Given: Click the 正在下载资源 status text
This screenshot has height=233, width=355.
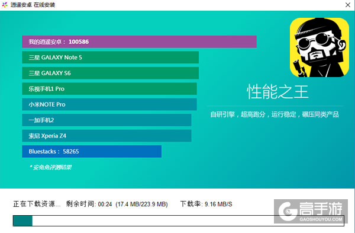Looking at the screenshot, I should pos(37,204).
